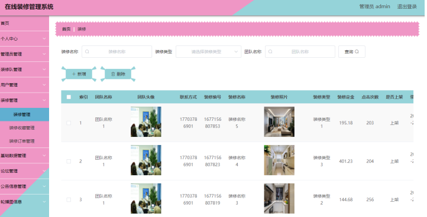Click the deposit value 401.23
Viewport: 427px width, 217px height.
pos(346,161)
